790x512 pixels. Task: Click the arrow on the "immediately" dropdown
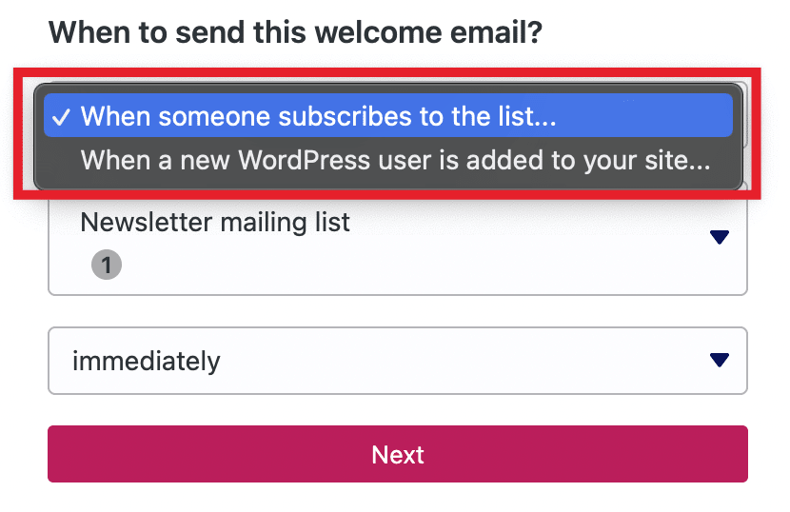(x=719, y=360)
